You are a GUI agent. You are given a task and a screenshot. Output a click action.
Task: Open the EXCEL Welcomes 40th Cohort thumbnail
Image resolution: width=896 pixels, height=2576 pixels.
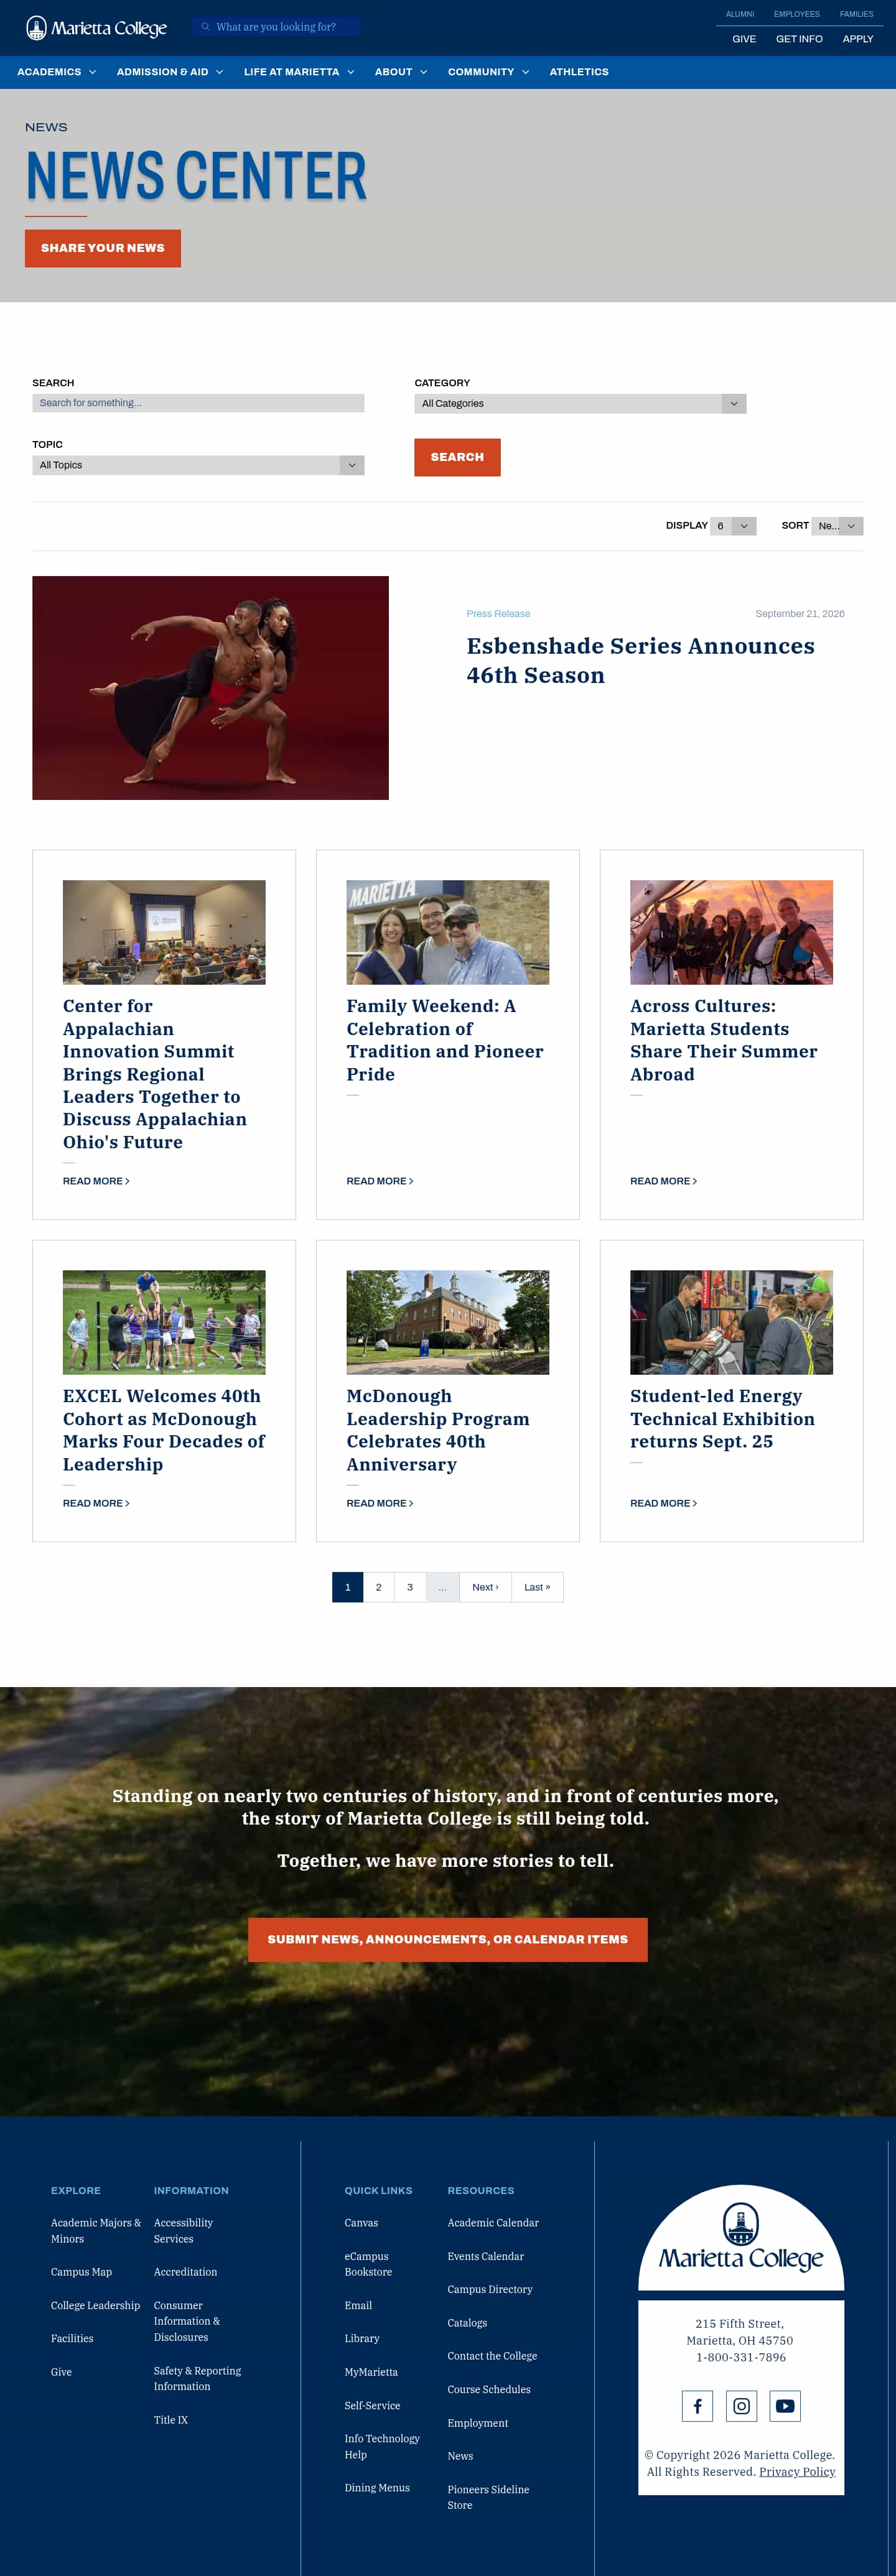coord(164,1322)
